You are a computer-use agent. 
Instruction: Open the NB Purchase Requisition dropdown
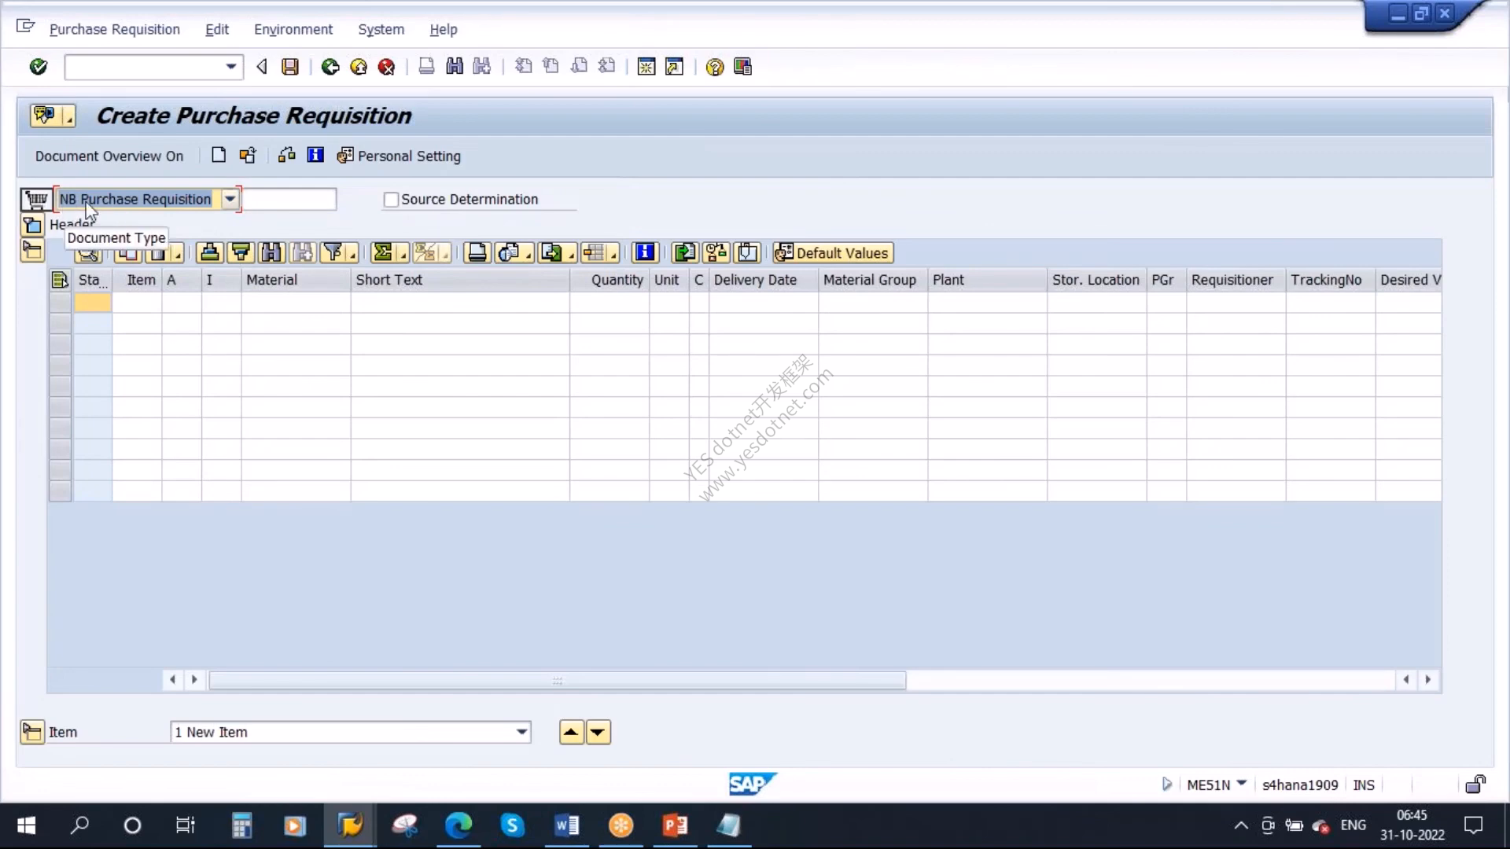click(x=230, y=200)
